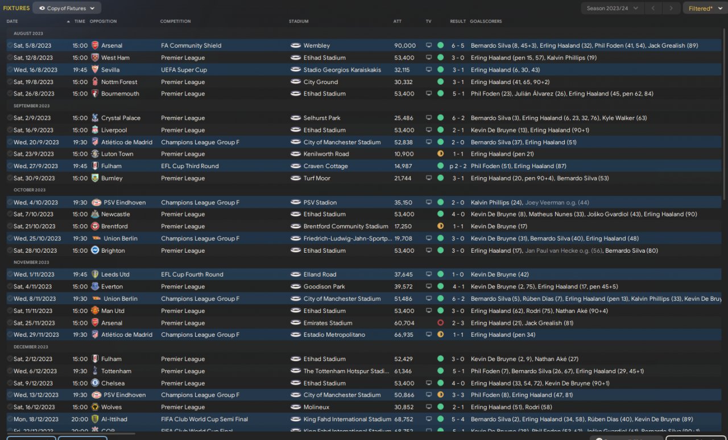Click the Bournemouth club badge
Image resolution: width=728 pixels, height=440 pixels.
pyautogui.click(x=95, y=94)
